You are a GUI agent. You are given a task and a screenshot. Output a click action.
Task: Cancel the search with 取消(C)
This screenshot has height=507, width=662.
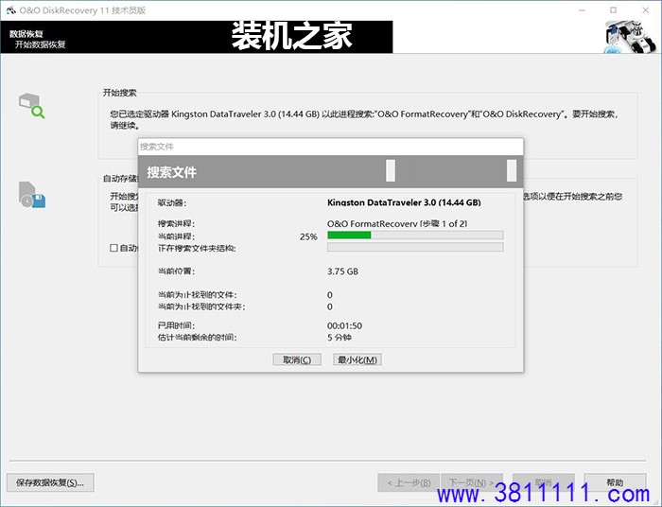click(x=297, y=359)
